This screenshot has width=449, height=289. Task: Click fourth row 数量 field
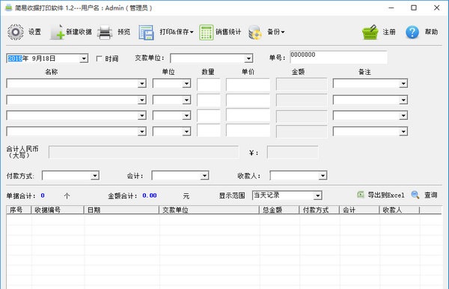point(209,130)
